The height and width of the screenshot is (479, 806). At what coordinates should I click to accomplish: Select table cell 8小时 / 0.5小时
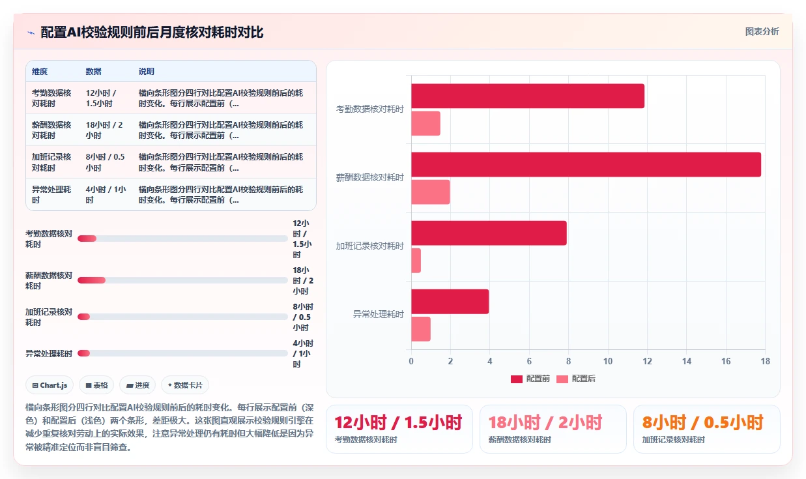tap(105, 162)
